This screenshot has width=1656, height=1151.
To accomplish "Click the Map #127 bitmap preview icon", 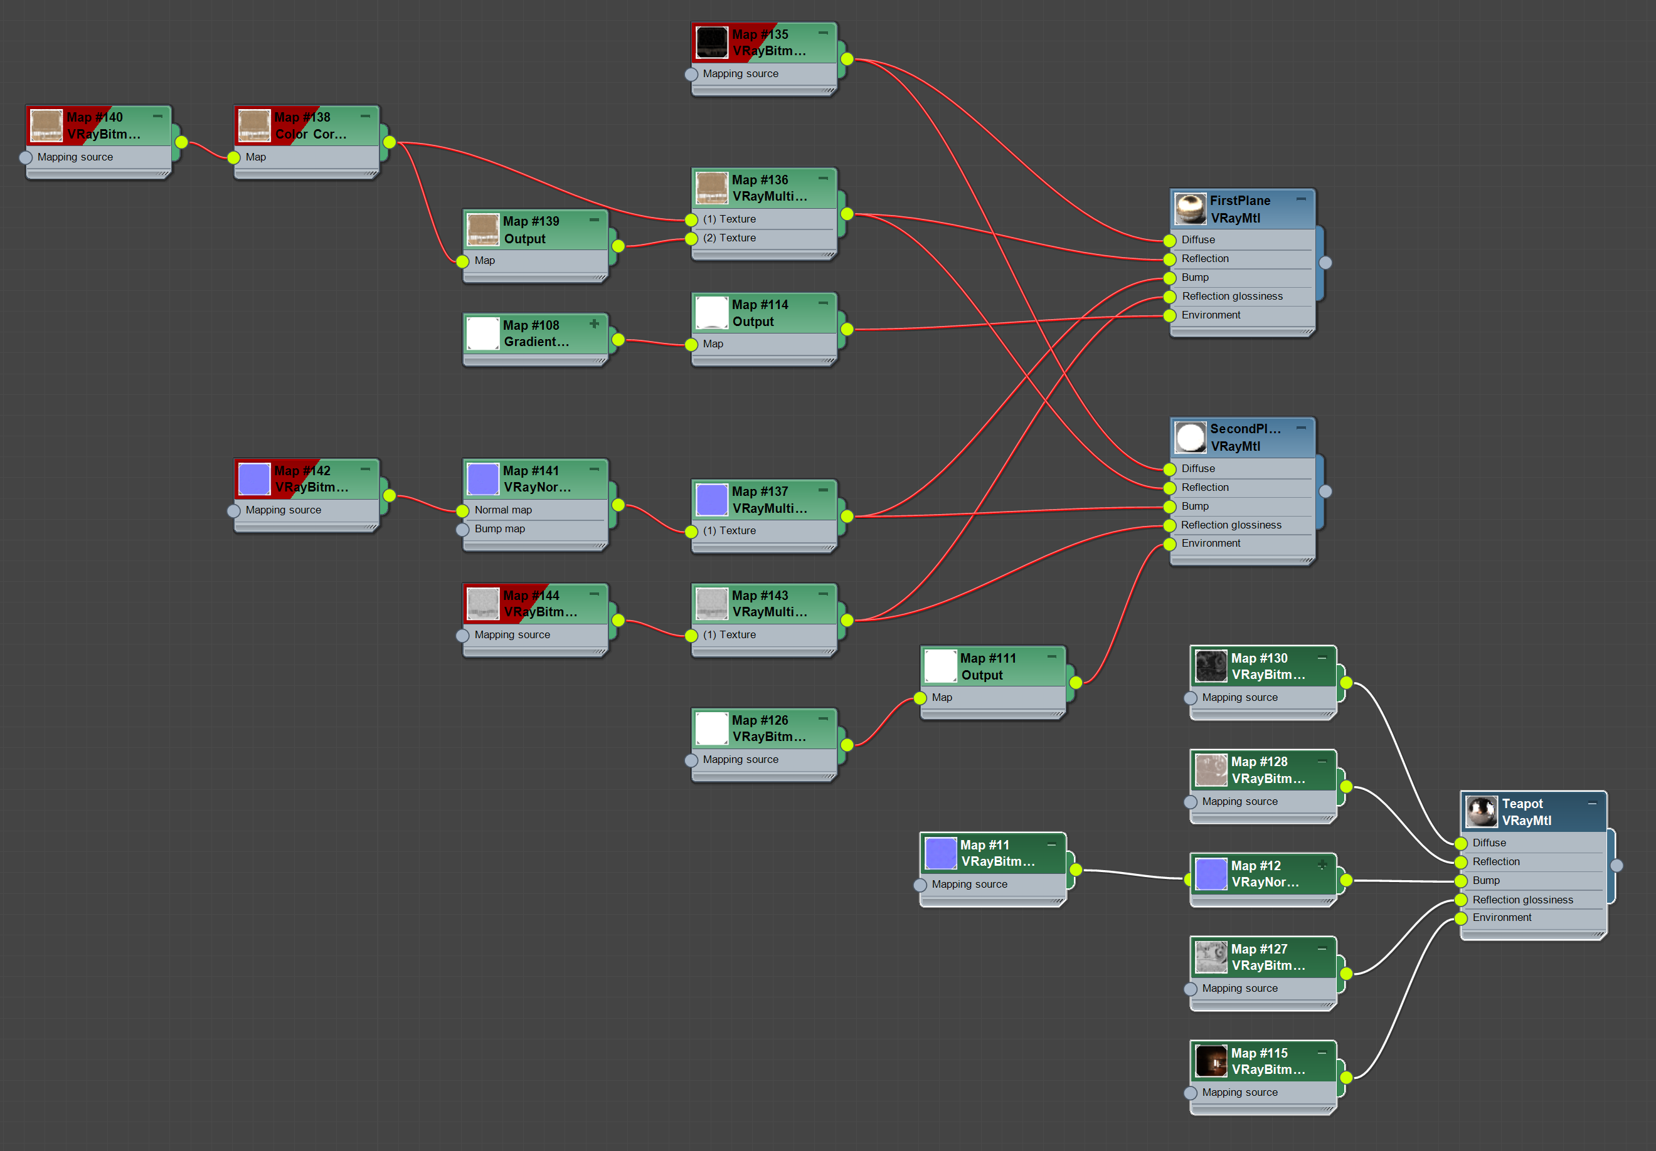I will point(1211,957).
